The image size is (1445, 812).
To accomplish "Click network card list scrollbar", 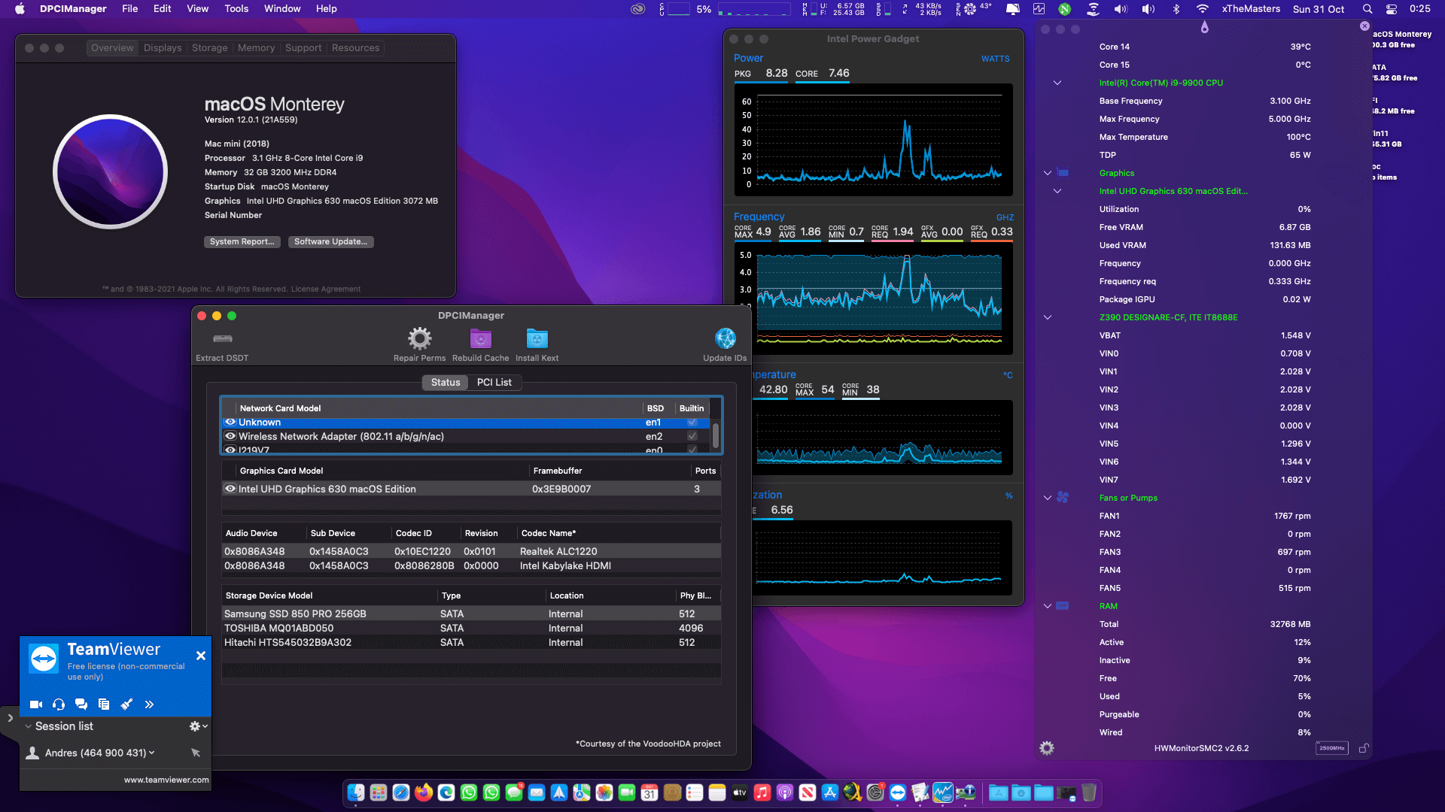I will coord(716,435).
